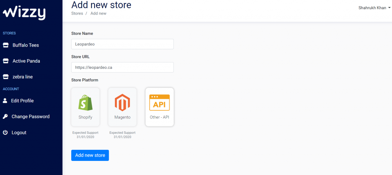Image resolution: width=392 pixels, height=175 pixels.
Task: Click the Store Platform label
Action: coord(85,80)
